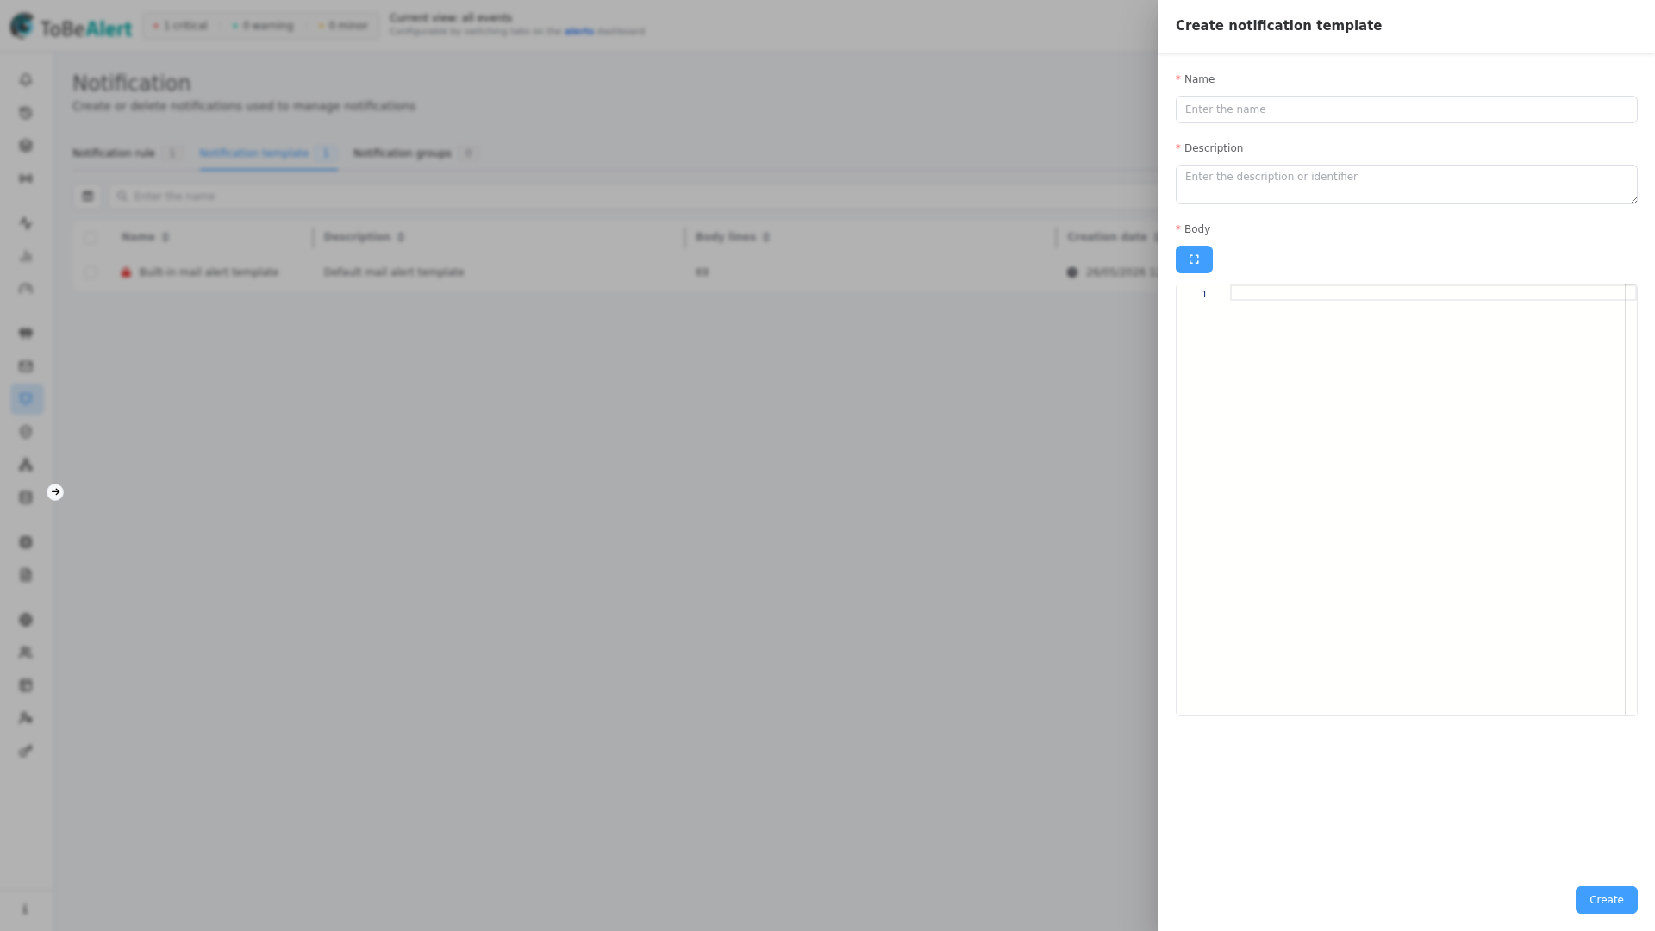Sort by the Description column header
Image resolution: width=1655 pixels, height=931 pixels.
pos(364,237)
